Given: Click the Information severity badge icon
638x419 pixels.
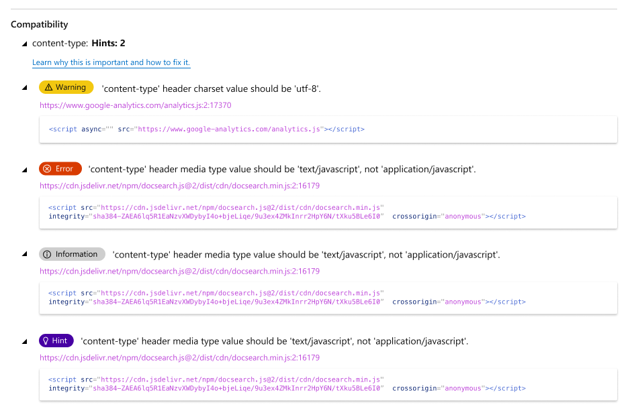Looking at the screenshot, I should (72, 254).
